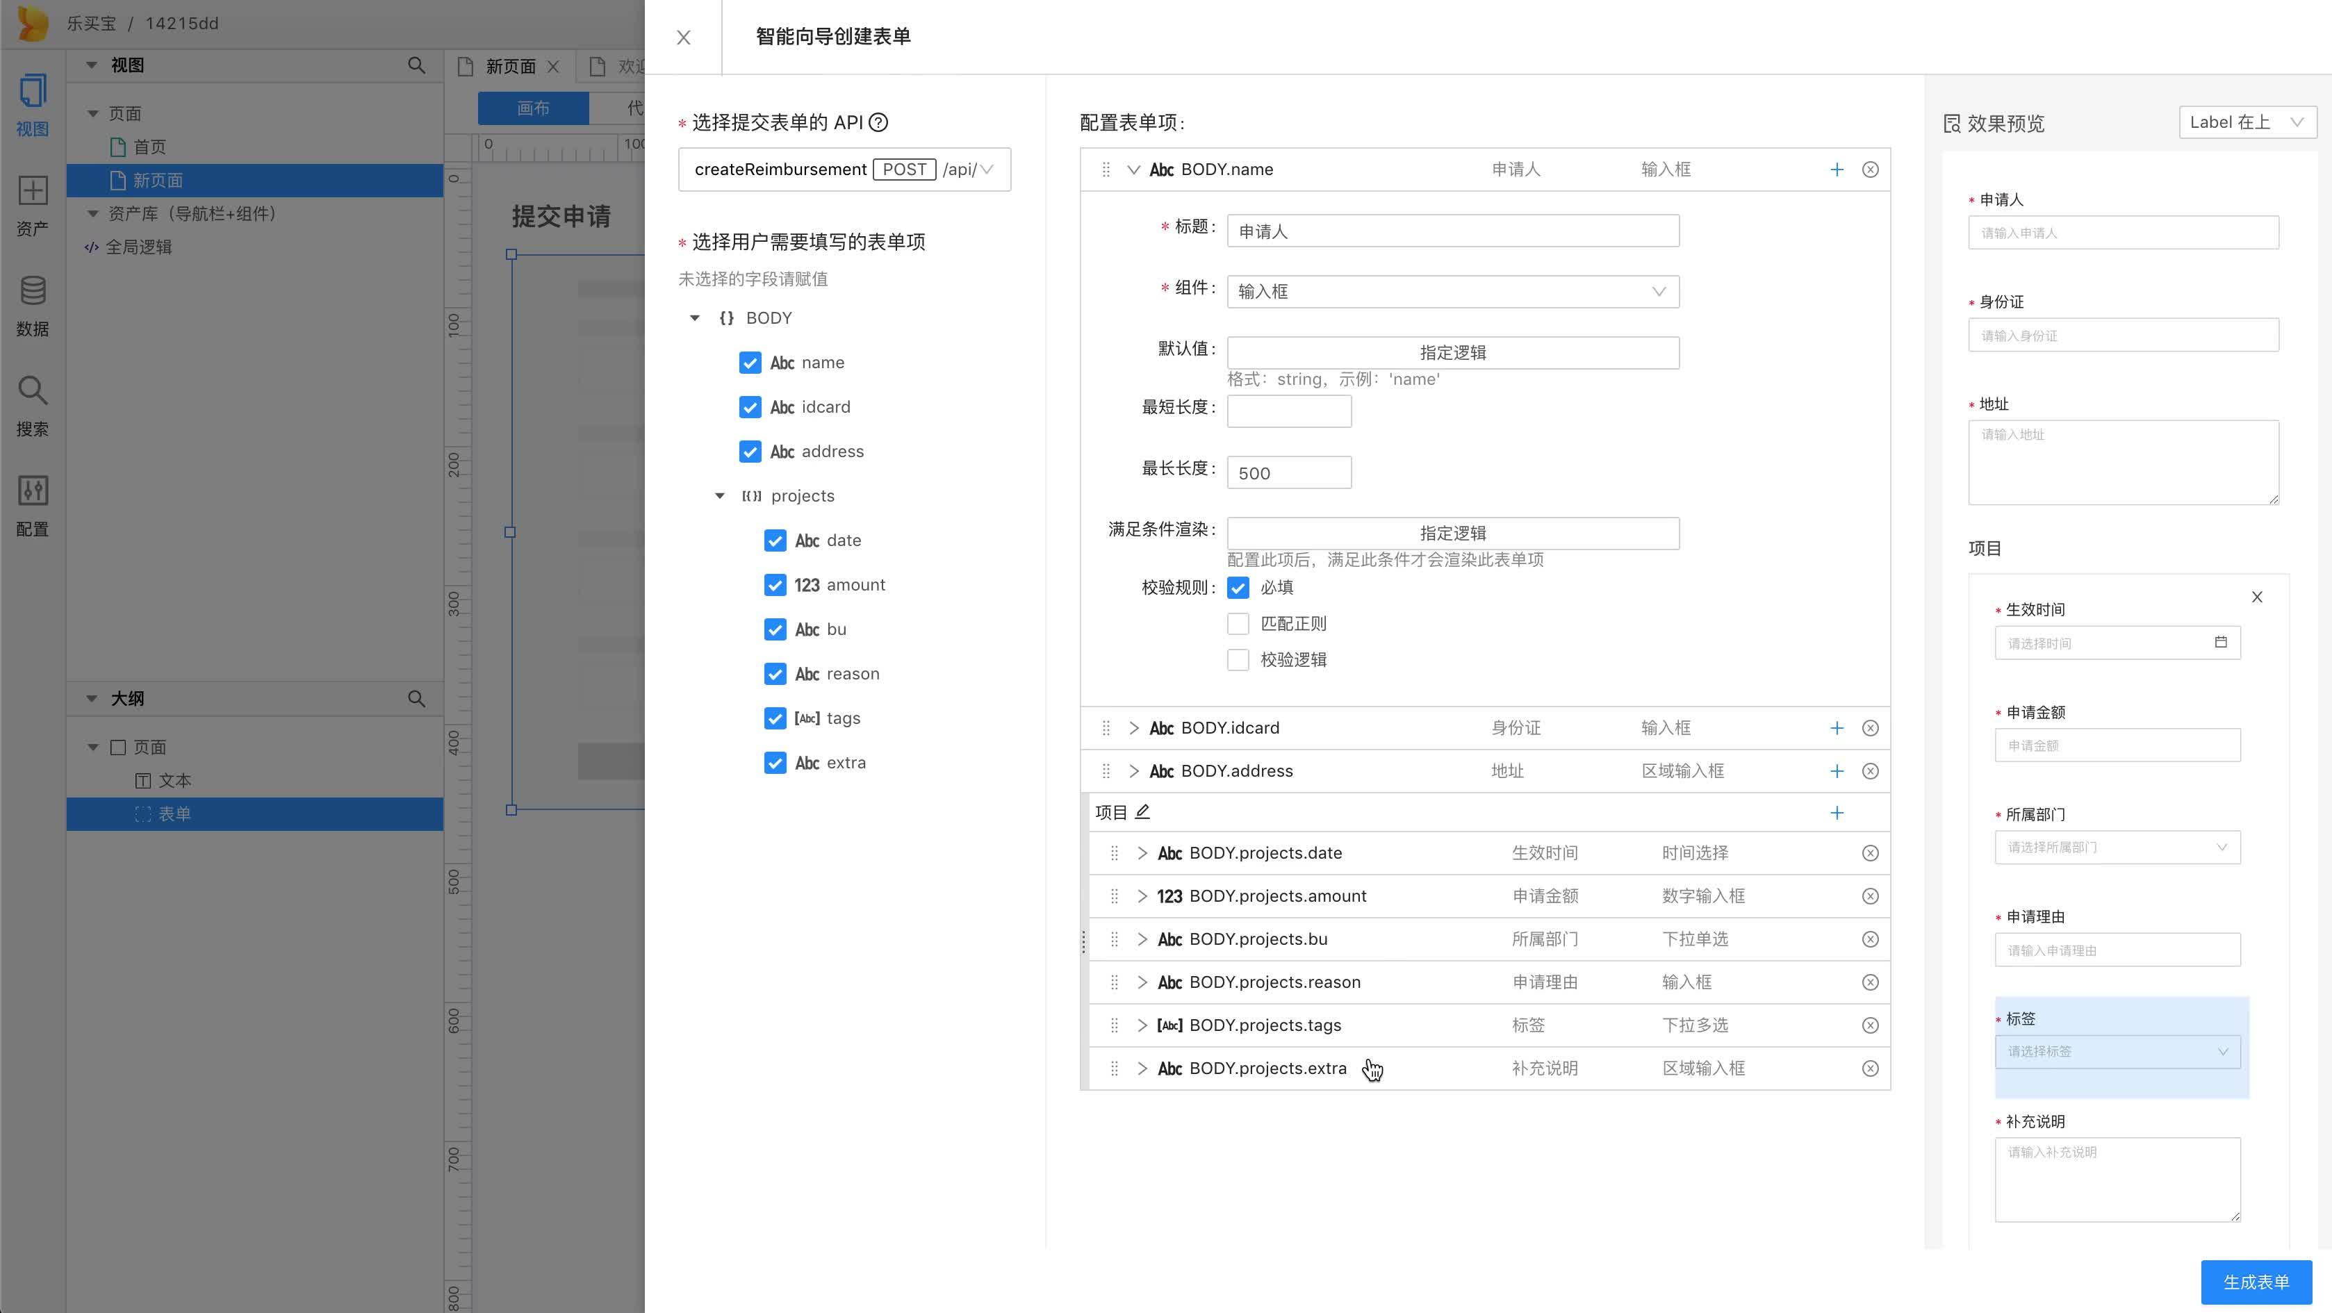Click the 生成表单 button
The width and height of the screenshot is (2332, 1313).
pos(2256,1282)
